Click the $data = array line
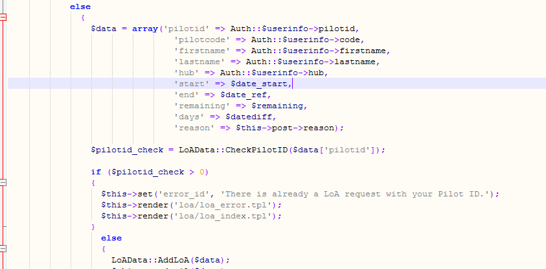Screen dimensions: 546x269 225,29
